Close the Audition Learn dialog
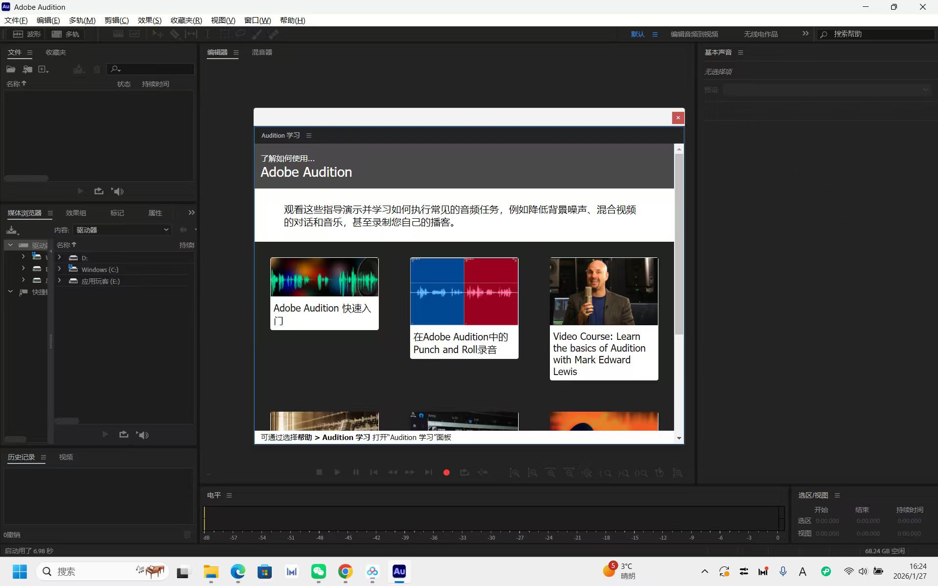 [x=678, y=118]
